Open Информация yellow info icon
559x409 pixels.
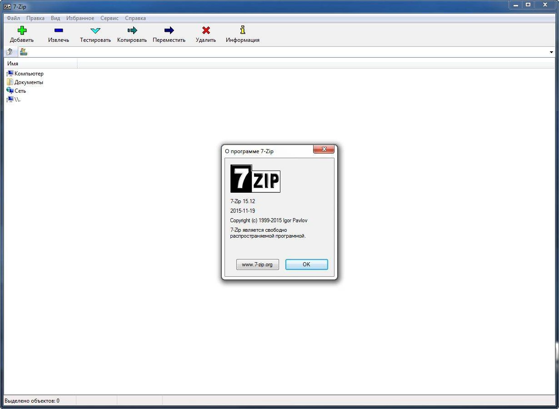pyautogui.click(x=243, y=30)
